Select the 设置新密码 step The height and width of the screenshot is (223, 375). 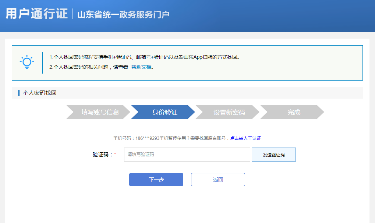(228, 112)
